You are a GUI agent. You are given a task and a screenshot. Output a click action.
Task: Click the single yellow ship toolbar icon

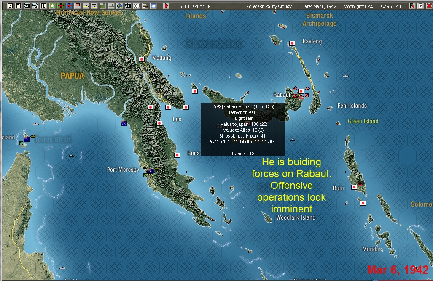tap(86, 6)
